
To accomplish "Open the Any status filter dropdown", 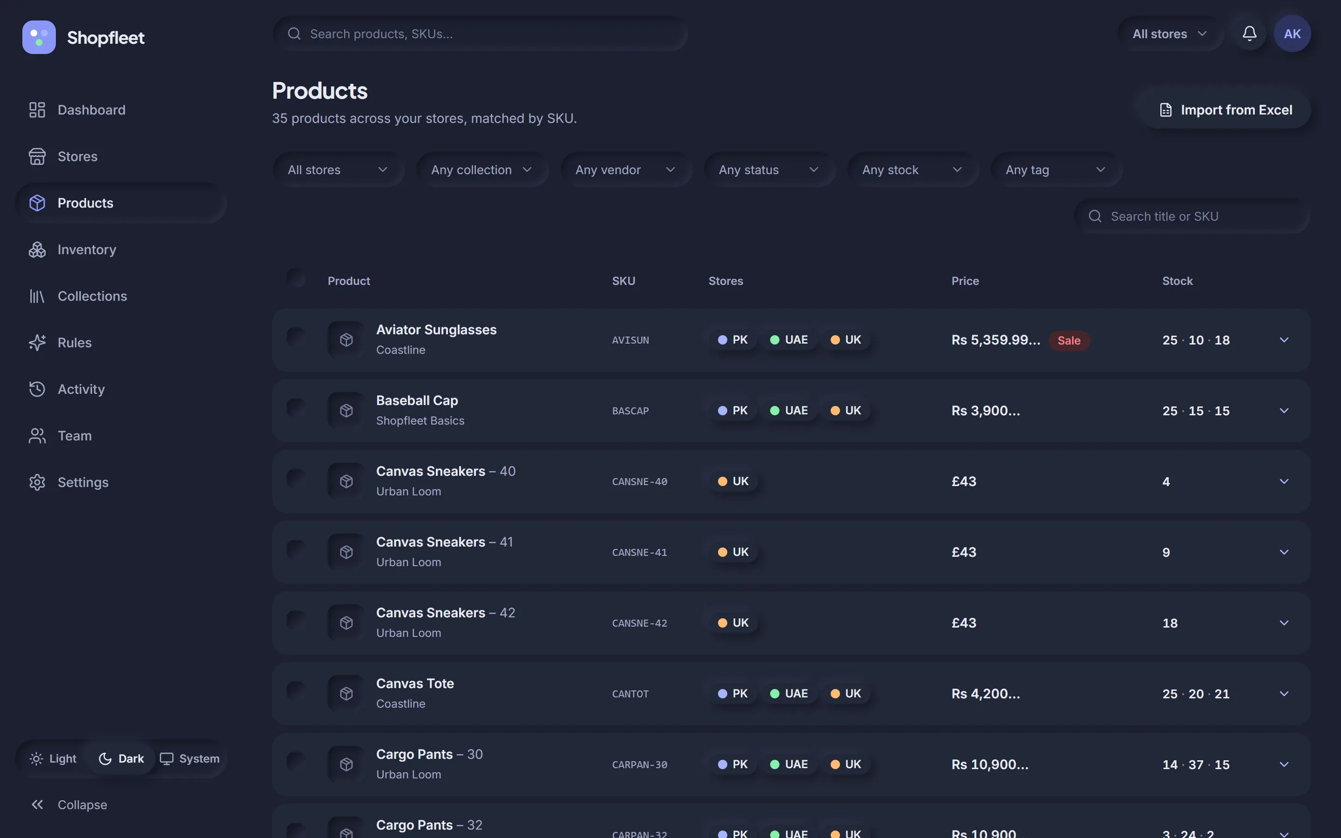I will coord(769,169).
